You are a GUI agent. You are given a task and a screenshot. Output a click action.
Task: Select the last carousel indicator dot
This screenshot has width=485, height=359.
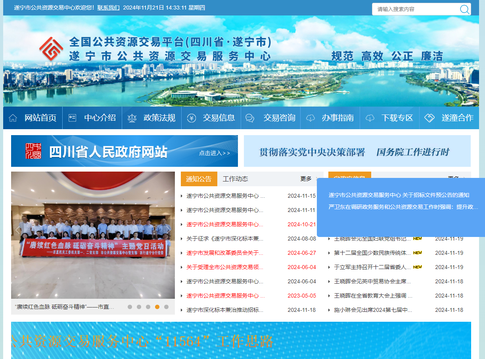(166, 307)
